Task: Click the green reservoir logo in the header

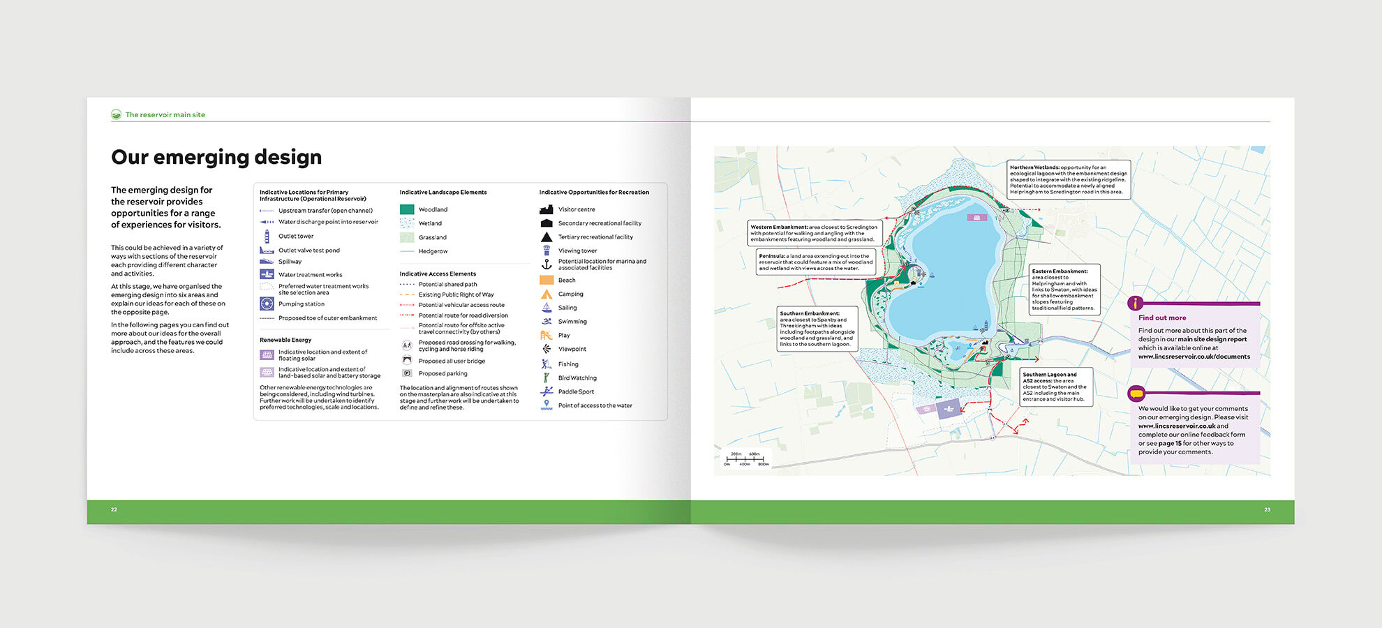Action: pos(115,114)
